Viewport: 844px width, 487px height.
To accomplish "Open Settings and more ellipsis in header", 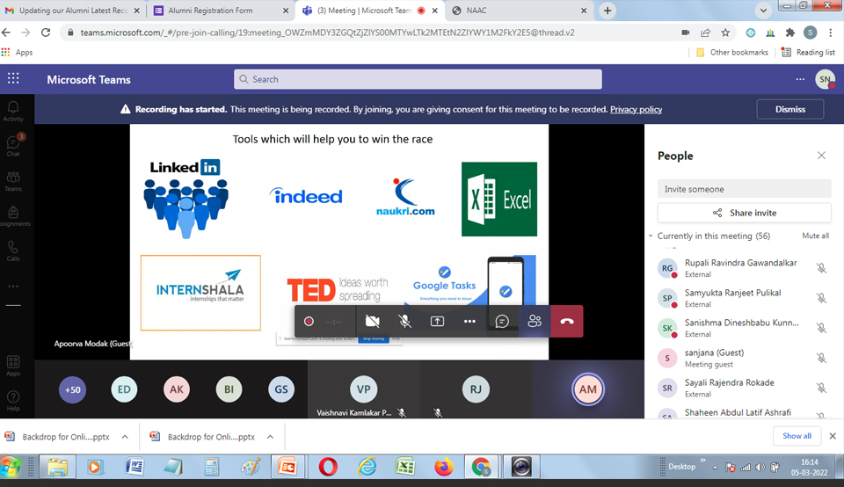I will coord(800,79).
